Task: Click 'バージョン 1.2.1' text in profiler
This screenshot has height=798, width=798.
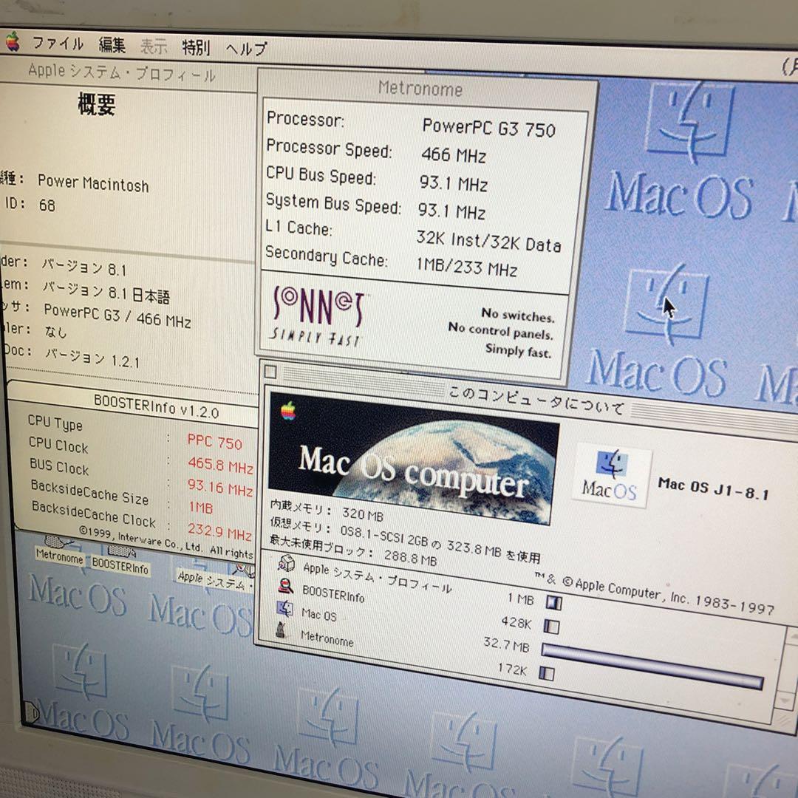Action: 92,356
